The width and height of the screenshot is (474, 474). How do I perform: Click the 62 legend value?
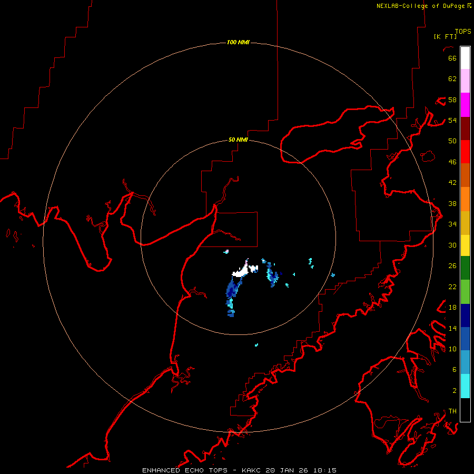point(452,79)
